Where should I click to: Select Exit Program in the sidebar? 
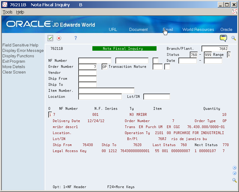click(x=14, y=61)
